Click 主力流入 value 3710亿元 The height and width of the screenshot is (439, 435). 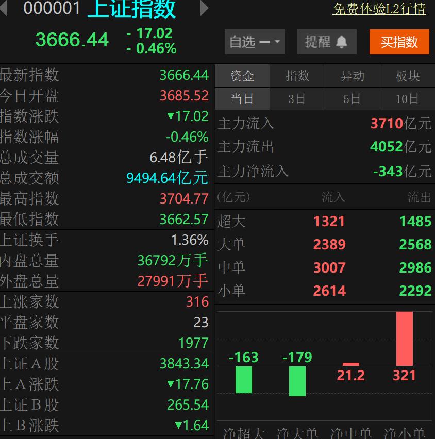(x=401, y=124)
